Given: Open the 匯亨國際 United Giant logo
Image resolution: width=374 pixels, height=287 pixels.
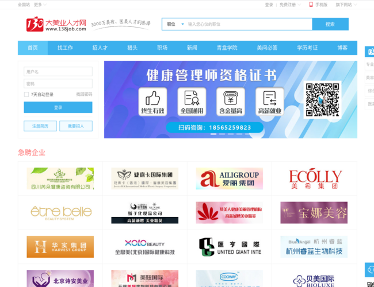Looking at the screenshot, I should point(230,247).
